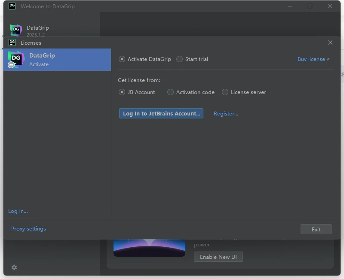Viewport: 344px width, 279px height.
Task: Click the 'Get license from:' label
Action: pyautogui.click(x=139, y=80)
